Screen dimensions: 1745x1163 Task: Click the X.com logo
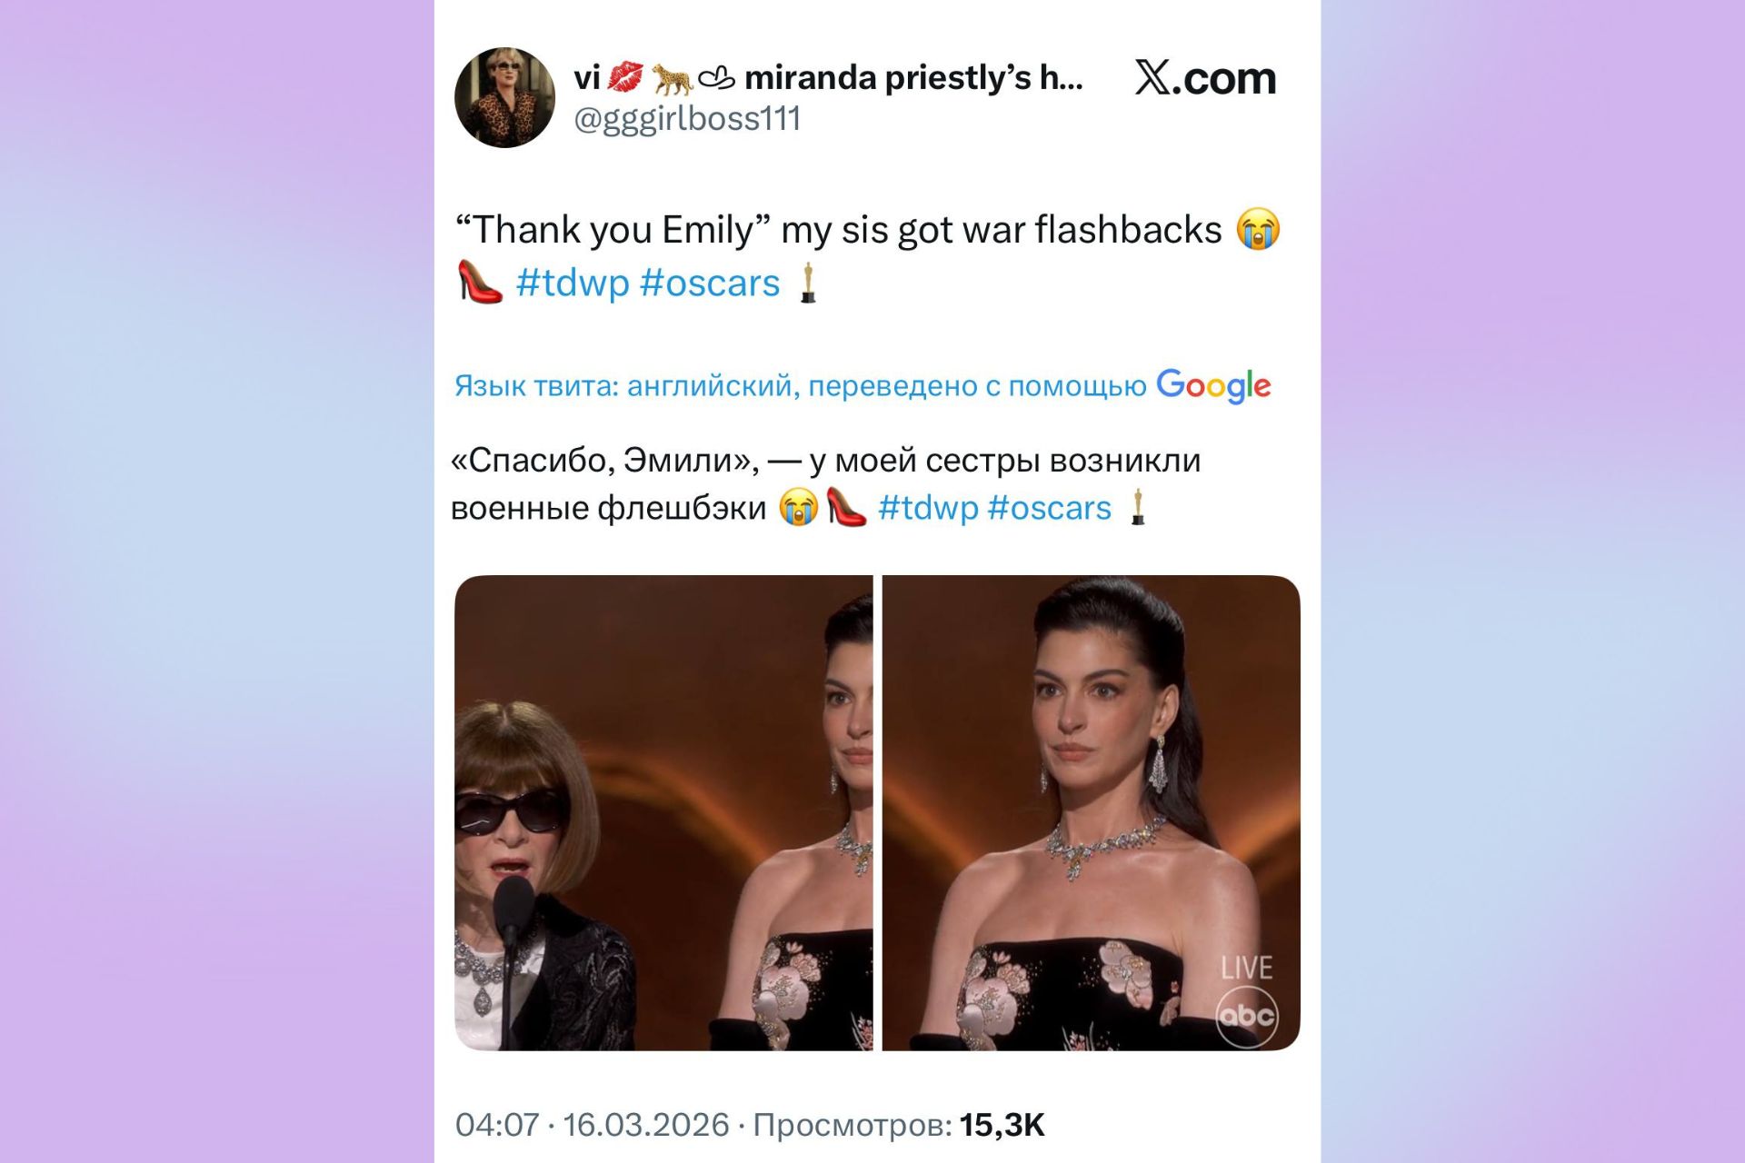(1205, 78)
